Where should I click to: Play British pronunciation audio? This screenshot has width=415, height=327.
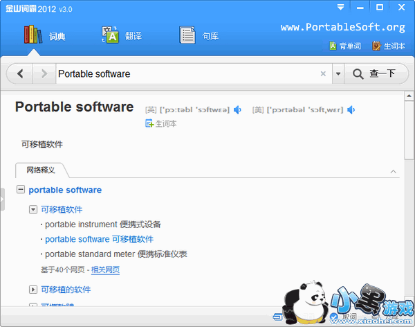(x=237, y=109)
